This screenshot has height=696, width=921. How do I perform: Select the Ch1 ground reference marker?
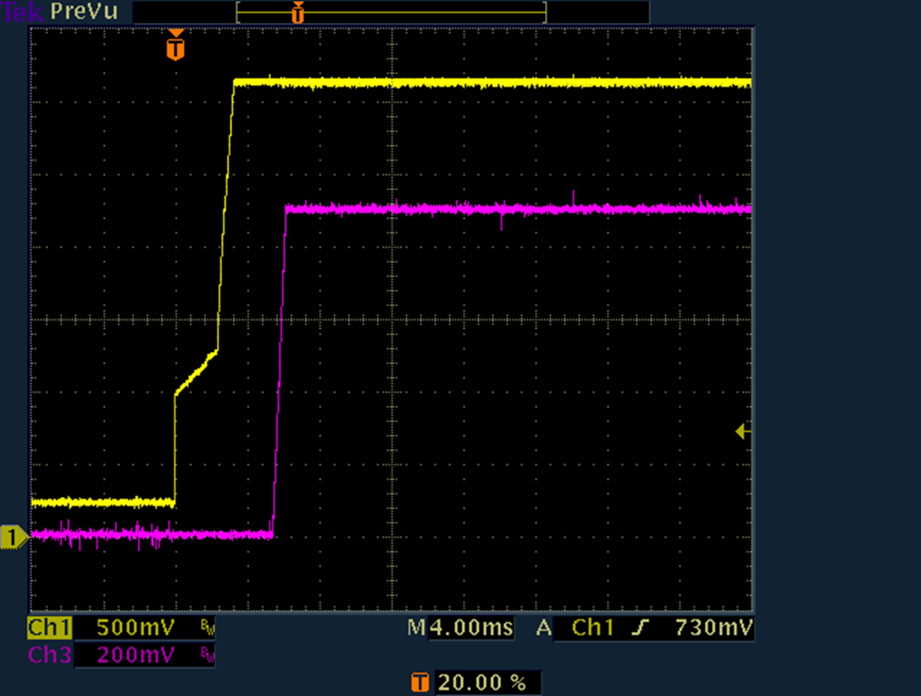(x=12, y=538)
